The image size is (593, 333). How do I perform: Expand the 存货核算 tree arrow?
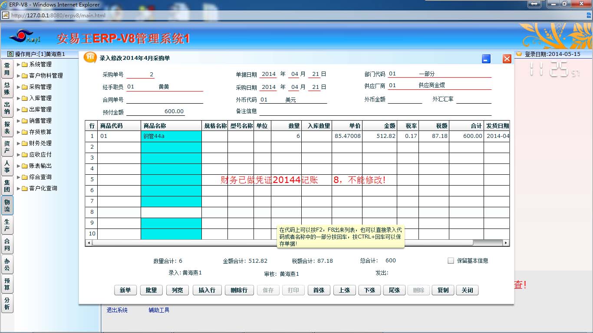pos(19,132)
